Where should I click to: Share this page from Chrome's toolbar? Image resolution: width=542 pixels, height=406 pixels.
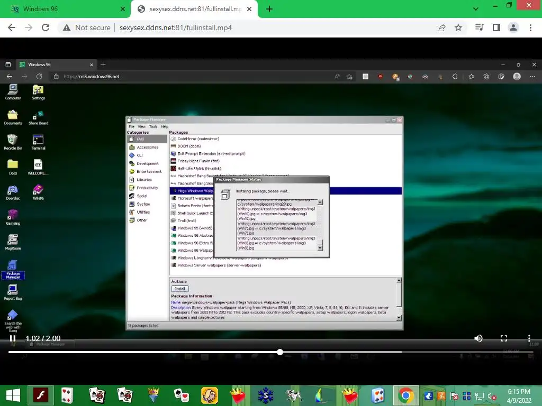coord(441,27)
